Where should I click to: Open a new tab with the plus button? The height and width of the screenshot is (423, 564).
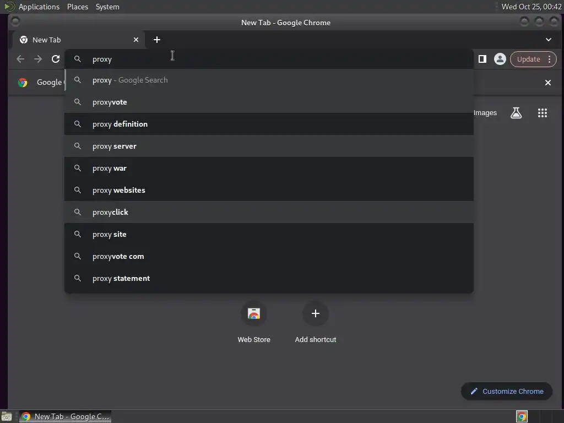pos(157,40)
